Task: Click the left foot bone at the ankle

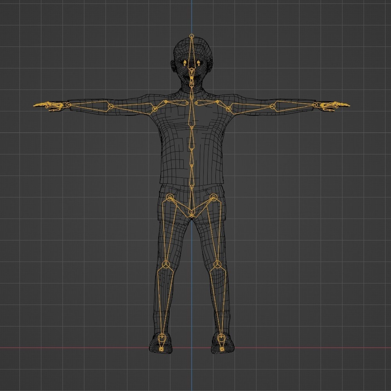Action: pyautogui.click(x=162, y=337)
